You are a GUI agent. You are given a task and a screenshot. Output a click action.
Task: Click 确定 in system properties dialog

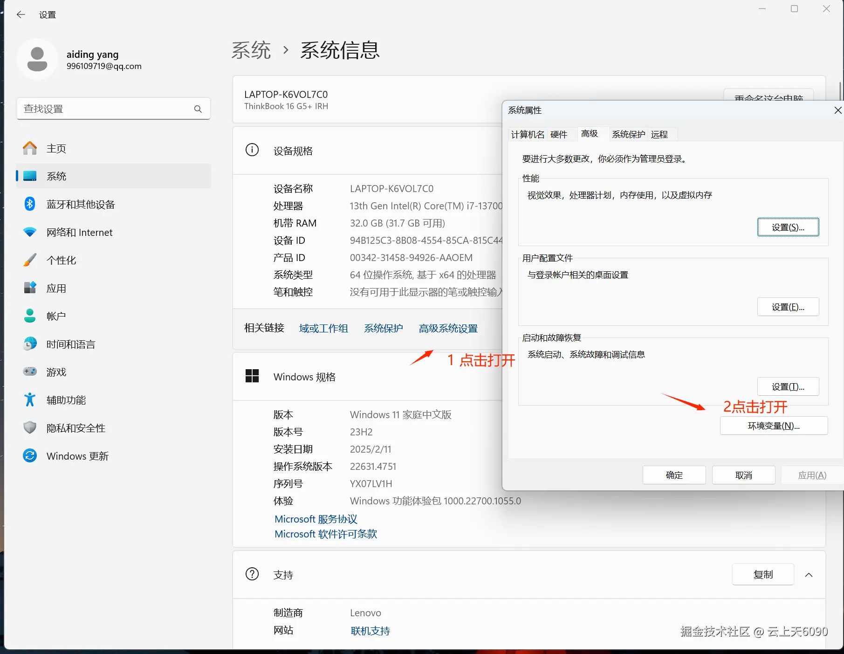tap(674, 475)
